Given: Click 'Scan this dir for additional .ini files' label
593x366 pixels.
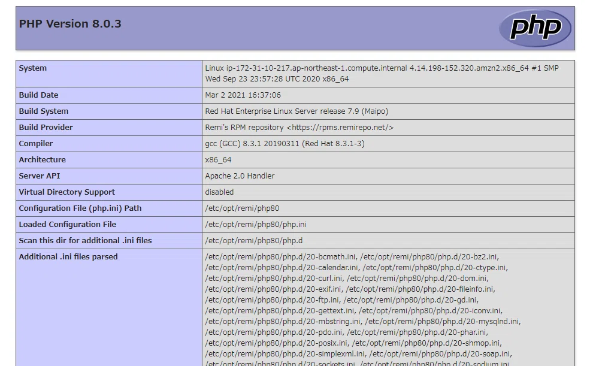Looking at the screenshot, I should (x=85, y=240).
